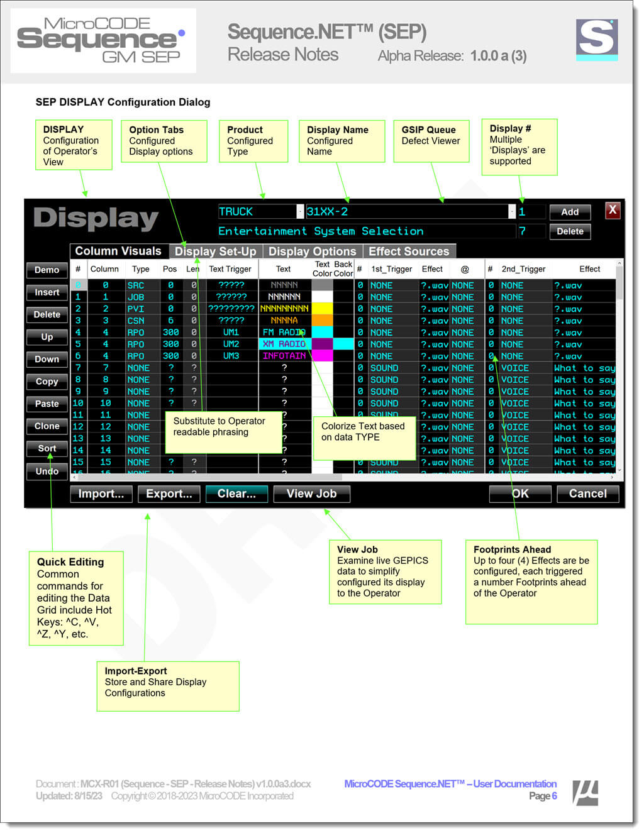The image size is (644, 833).
Task: Click the 2nd_Trigger column header
Action: tap(523, 269)
